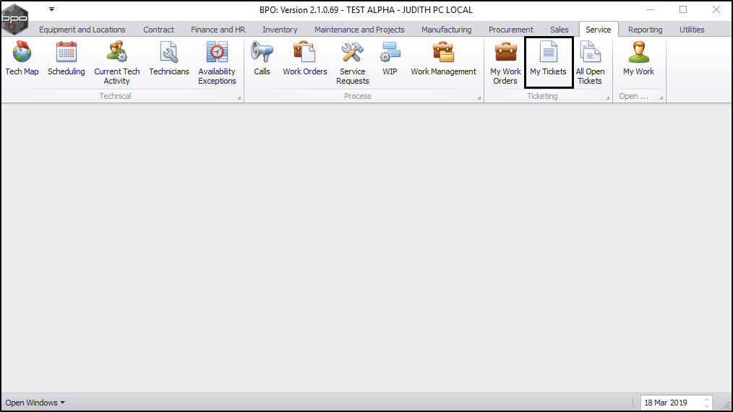The height and width of the screenshot is (412, 733).
Task: Expand the Ticketing group launcher
Action: [608, 97]
